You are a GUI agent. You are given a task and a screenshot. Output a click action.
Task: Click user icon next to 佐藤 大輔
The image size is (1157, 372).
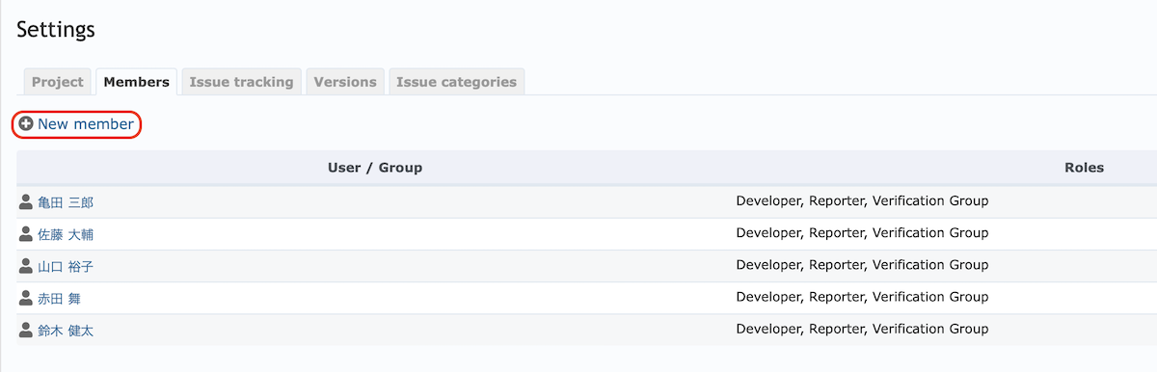(x=26, y=233)
